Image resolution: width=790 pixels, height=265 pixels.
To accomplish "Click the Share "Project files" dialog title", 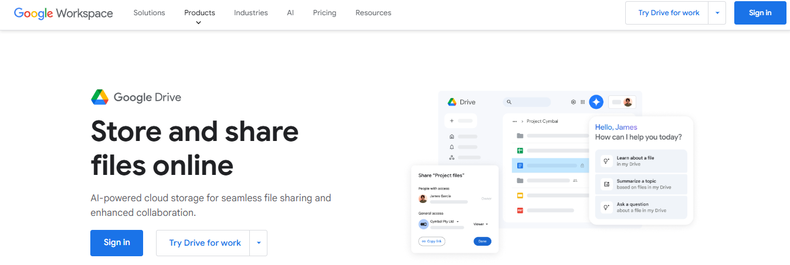I will pyautogui.click(x=441, y=175).
